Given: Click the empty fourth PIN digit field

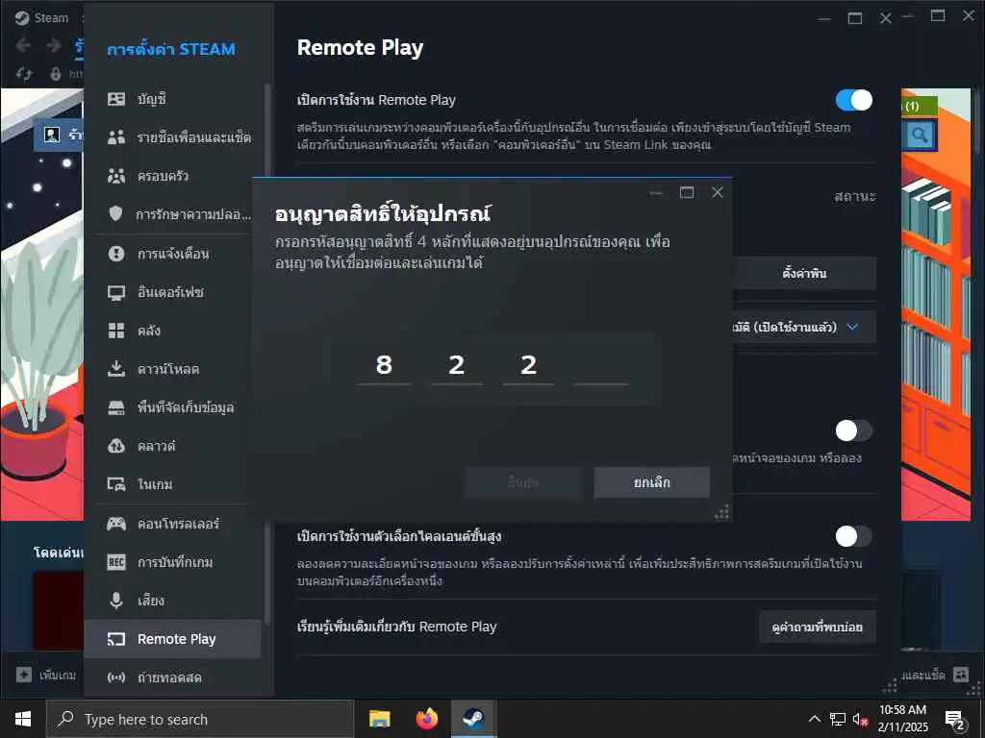Looking at the screenshot, I should 601,366.
